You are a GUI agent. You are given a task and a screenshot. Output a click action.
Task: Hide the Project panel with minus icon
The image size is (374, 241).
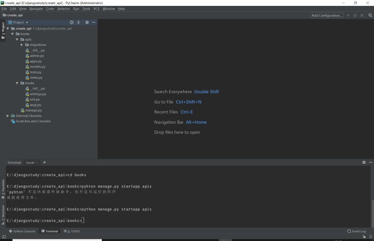(x=94, y=22)
